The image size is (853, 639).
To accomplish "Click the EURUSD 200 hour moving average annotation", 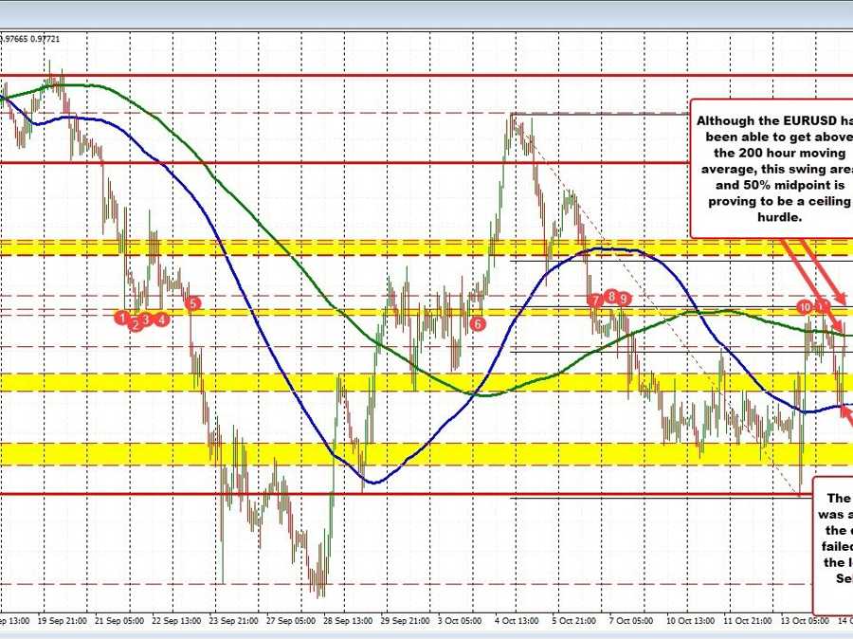I will point(771,168).
